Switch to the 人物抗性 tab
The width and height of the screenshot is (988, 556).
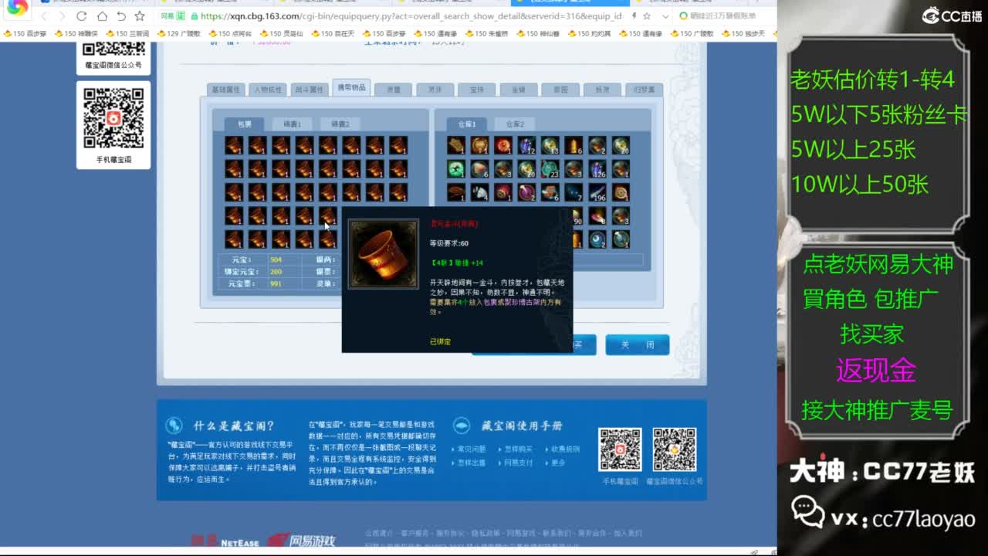(266, 89)
